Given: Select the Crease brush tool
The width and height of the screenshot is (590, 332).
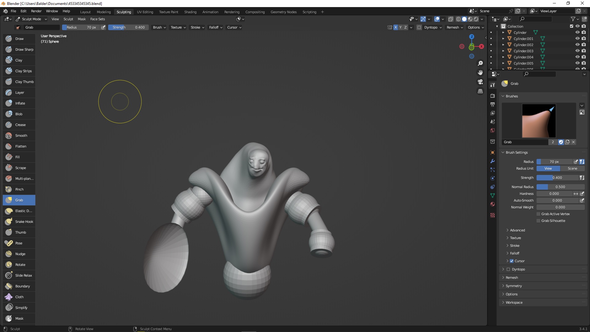Looking at the screenshot, I should (x=19, y=125).
